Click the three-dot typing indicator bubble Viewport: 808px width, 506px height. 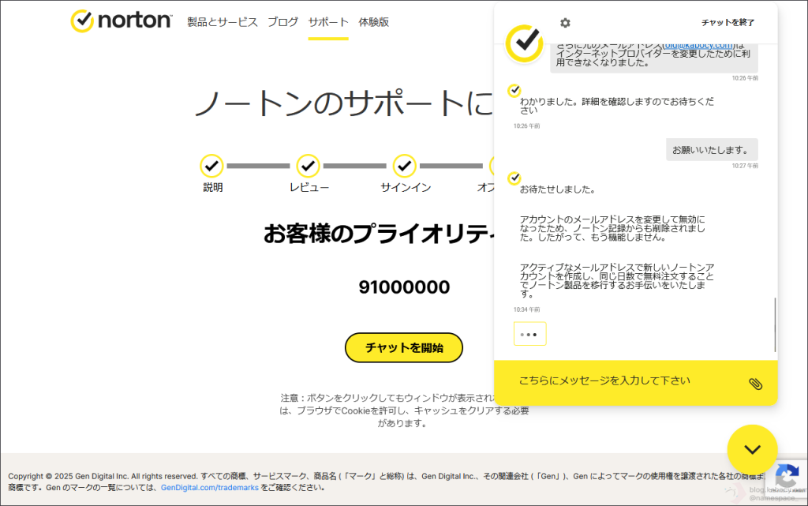(x=529, y=334)
